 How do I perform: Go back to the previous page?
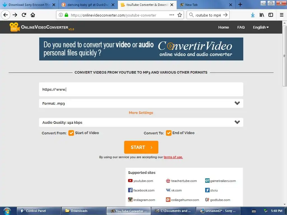coord(6,15)
